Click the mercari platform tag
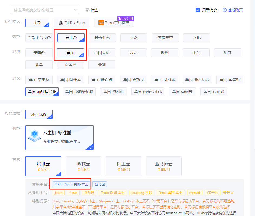255x216 pixels. 195,193
